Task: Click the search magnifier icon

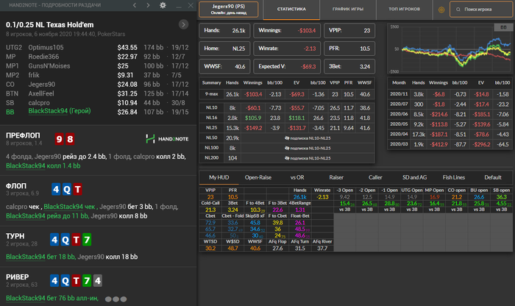Action: click(458, 10)
